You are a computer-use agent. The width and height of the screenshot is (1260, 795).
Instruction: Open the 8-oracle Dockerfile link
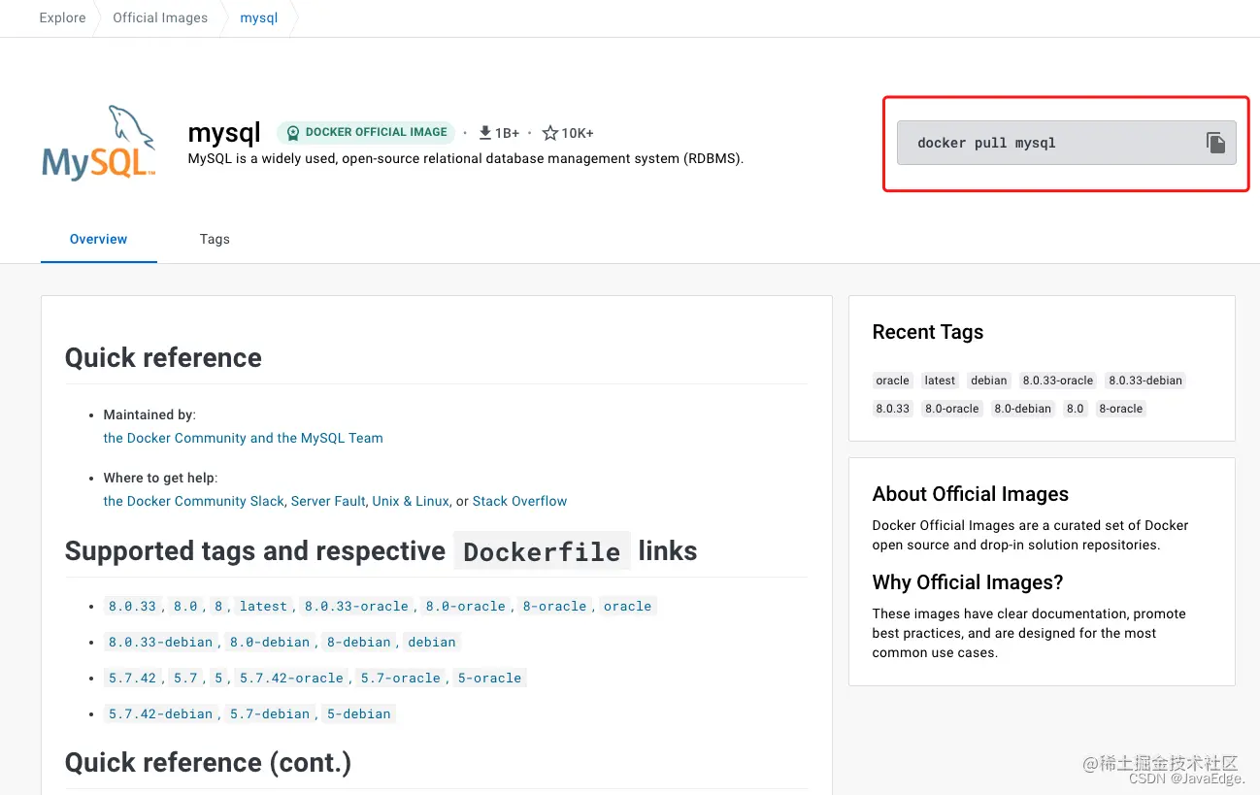(554, 606)
